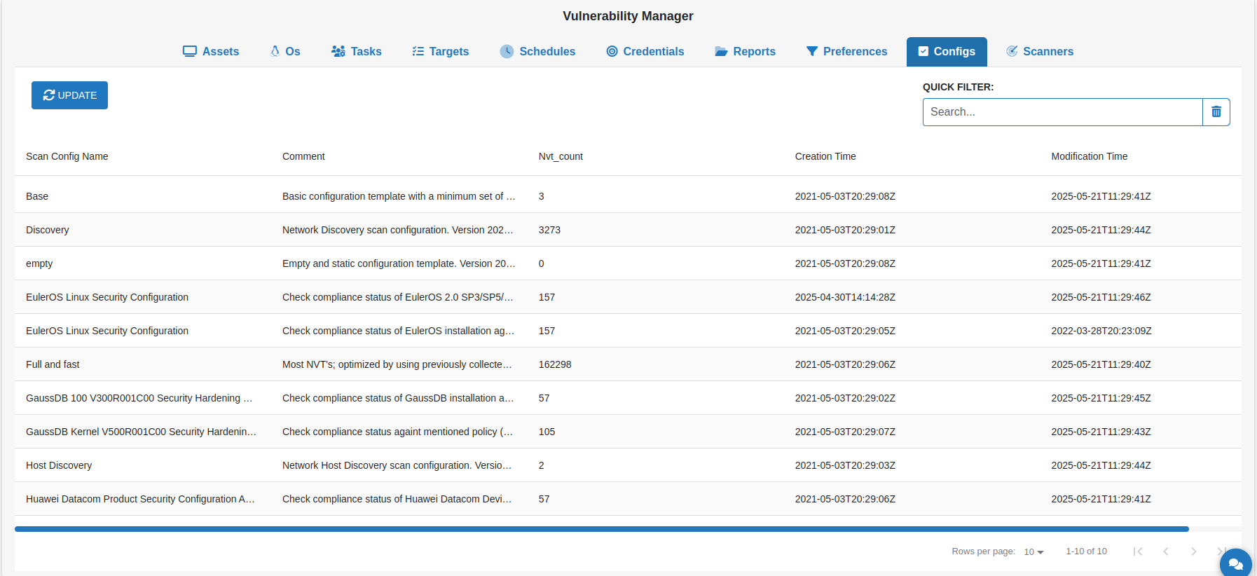Select the Scanners tab
The image size is (1257, 576).
coord(1040,52)
